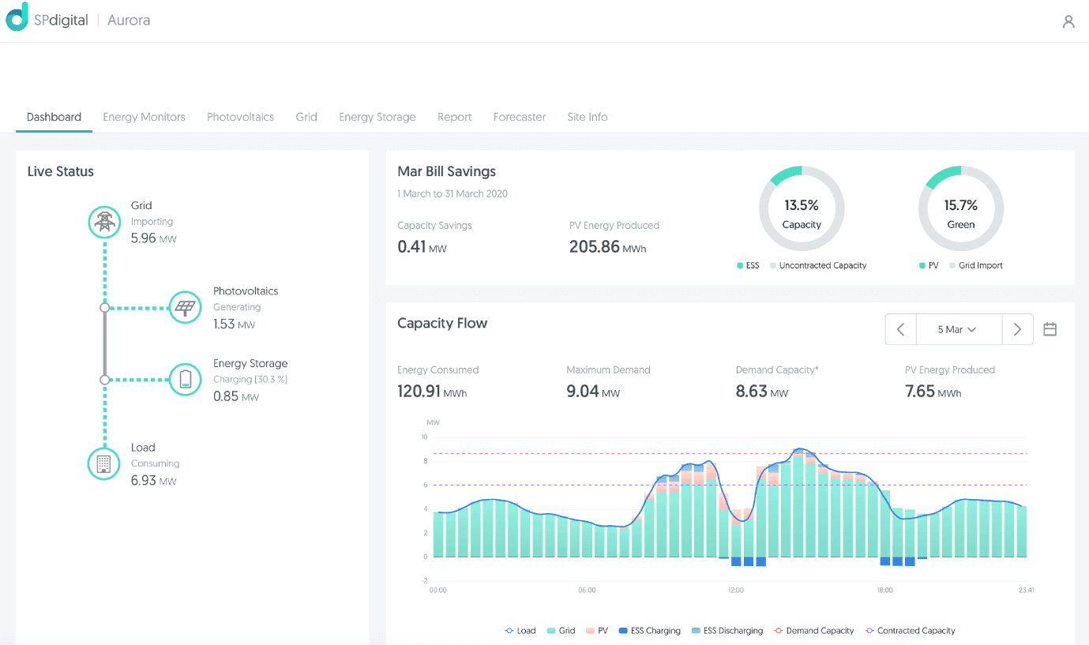The image size is (1089, 645).
Task: Click the Grid transmission tower icon
Action: (103, 222)
